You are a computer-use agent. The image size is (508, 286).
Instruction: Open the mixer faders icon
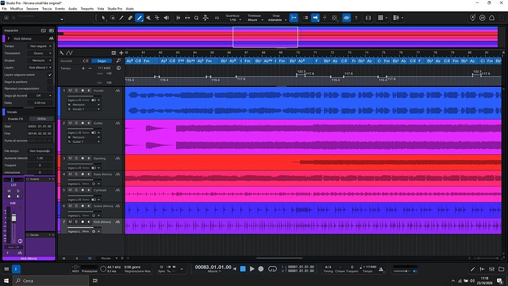(x=492, y=269)
